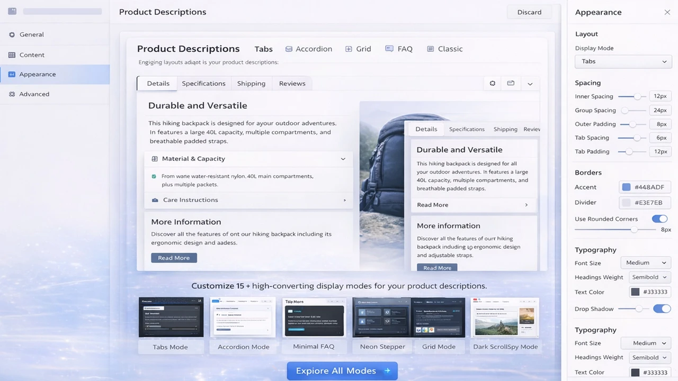
Task: Click the Discard button
Action: [x=529, y=12]
